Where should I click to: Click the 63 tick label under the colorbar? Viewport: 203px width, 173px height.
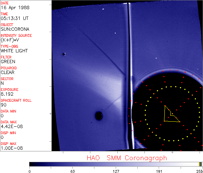pyautogui.click(x=72, y=171)
